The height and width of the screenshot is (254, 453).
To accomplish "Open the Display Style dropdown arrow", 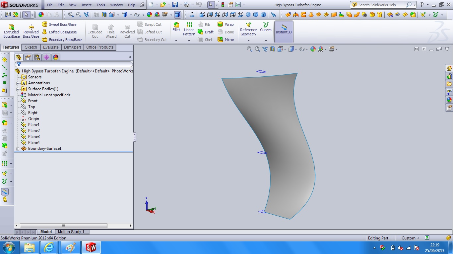I will (295, 49).
